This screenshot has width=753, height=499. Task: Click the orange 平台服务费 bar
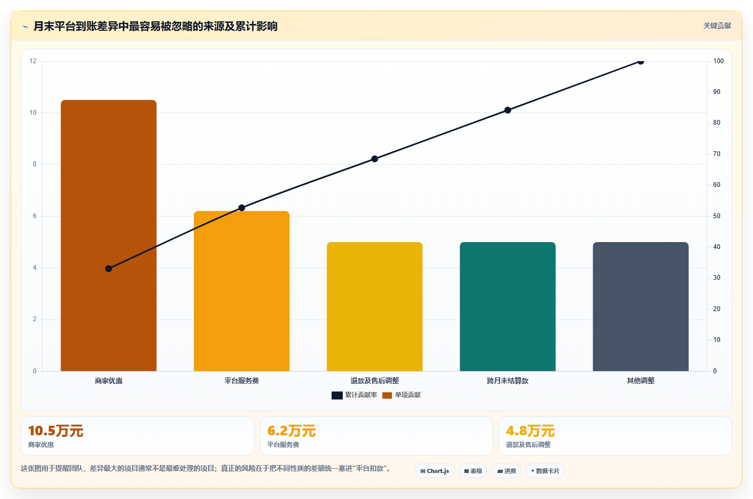(242, 291)
